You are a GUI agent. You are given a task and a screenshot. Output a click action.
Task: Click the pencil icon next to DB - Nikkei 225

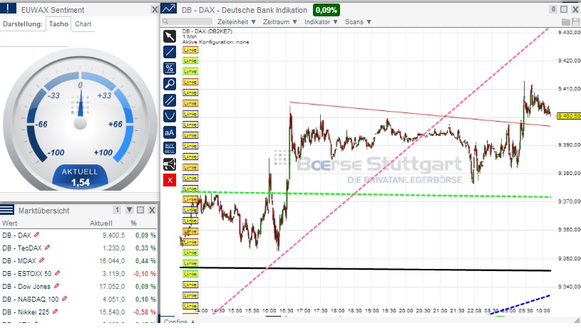pos(55,312)
